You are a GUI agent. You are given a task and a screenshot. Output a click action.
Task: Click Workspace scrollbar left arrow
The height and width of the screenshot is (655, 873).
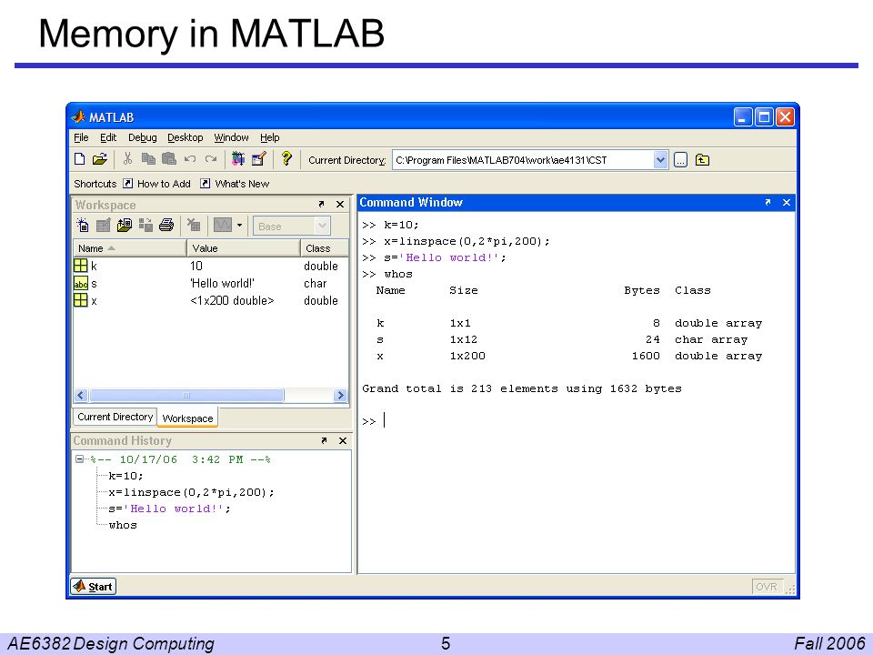81,395
